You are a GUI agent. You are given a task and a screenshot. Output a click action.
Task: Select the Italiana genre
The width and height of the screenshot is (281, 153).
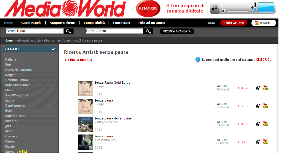click(11, 59)
